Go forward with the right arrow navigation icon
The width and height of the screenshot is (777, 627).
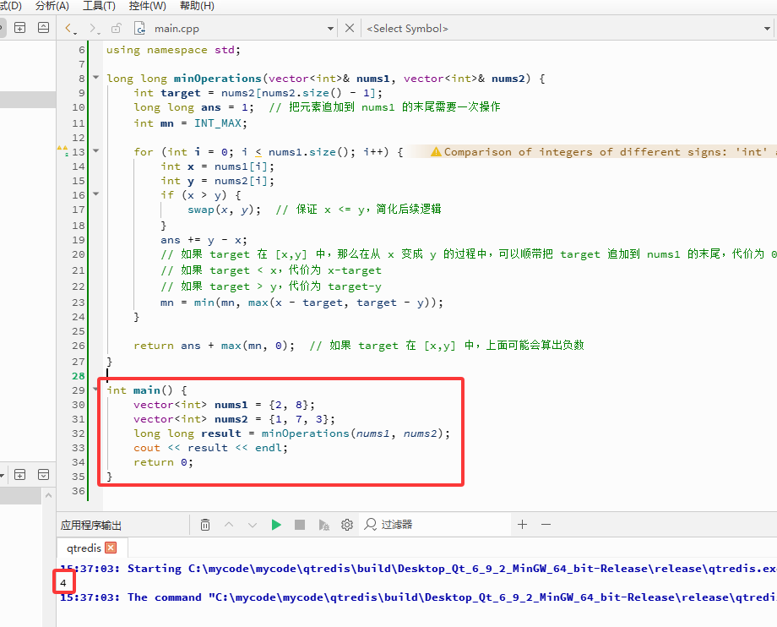tap(93, 28)
